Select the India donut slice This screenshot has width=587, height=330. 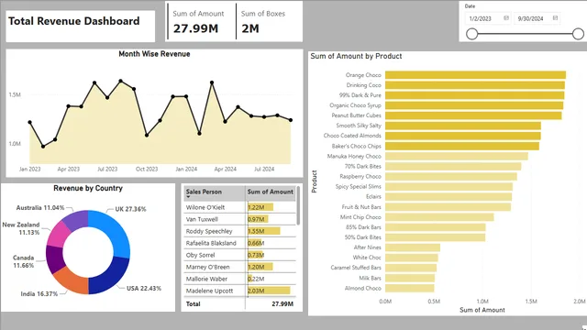point(72,281)
